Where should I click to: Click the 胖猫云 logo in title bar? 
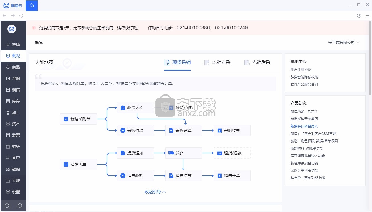click(x=13, y=5)
